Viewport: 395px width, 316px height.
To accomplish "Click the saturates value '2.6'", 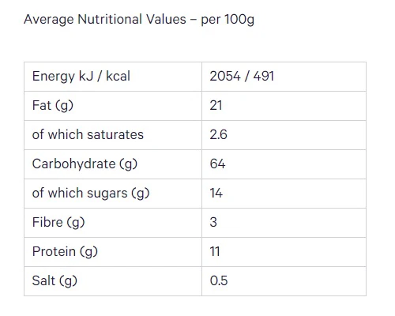I will point(218,134).
